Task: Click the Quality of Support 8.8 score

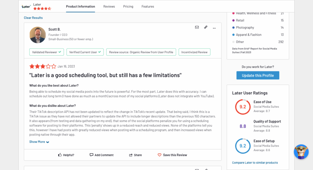Action: click(x=243, y=126)
